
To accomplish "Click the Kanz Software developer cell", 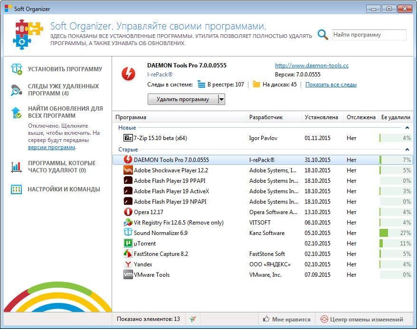I will pyautogui.click(x=267, y=233).
